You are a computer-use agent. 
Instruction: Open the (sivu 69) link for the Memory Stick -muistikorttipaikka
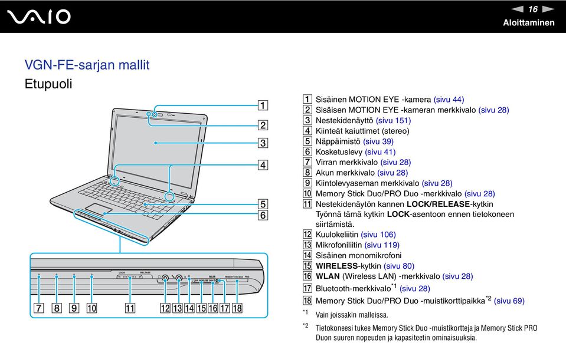pyautogui.click(x=509, y=301)
